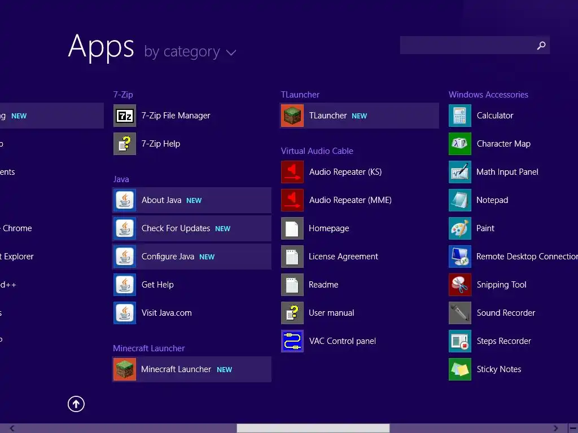The image size is (578, 433).
Task: Open the 7-Zip Help icon
Action: pyautogui.click(x=125, y=144)
